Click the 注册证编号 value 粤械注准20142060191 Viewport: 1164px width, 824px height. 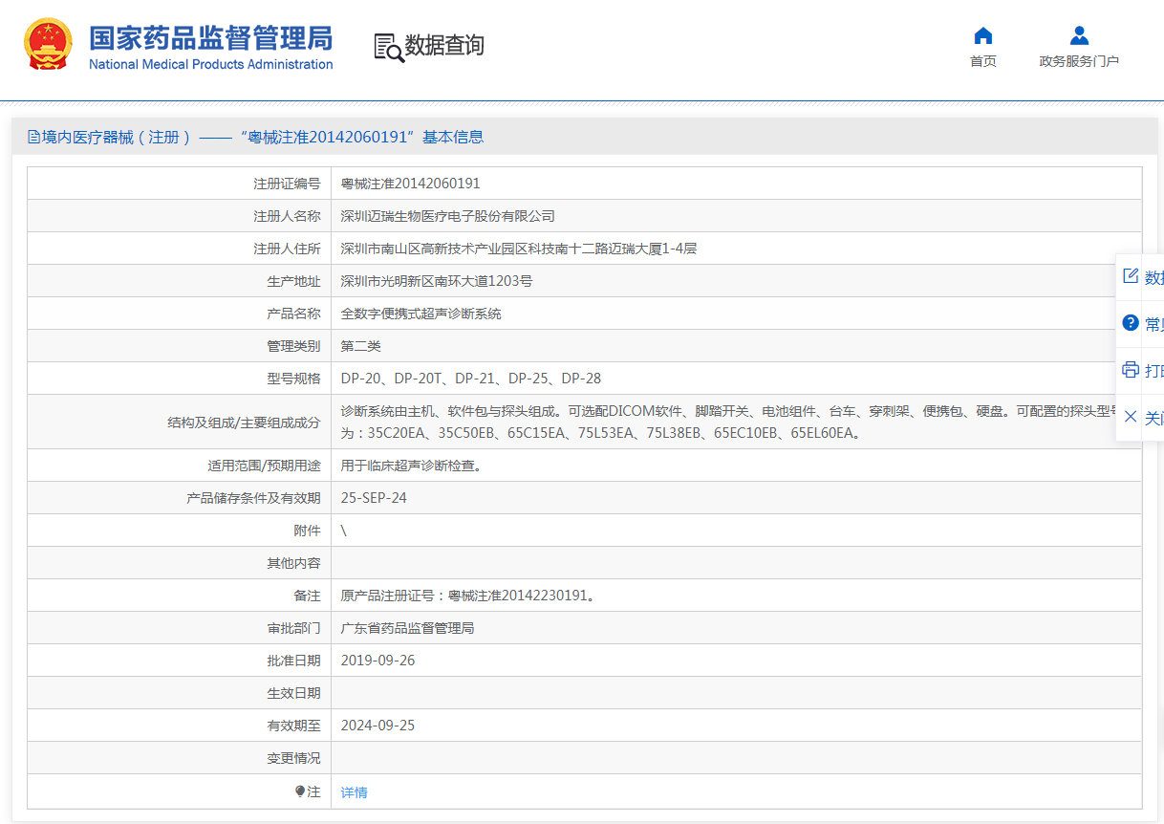click(x=410, y=184)
